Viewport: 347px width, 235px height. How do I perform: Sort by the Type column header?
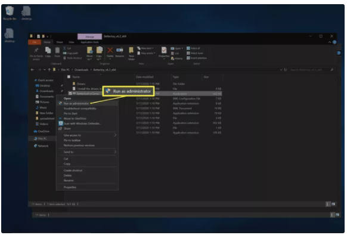tap(176, 77)
